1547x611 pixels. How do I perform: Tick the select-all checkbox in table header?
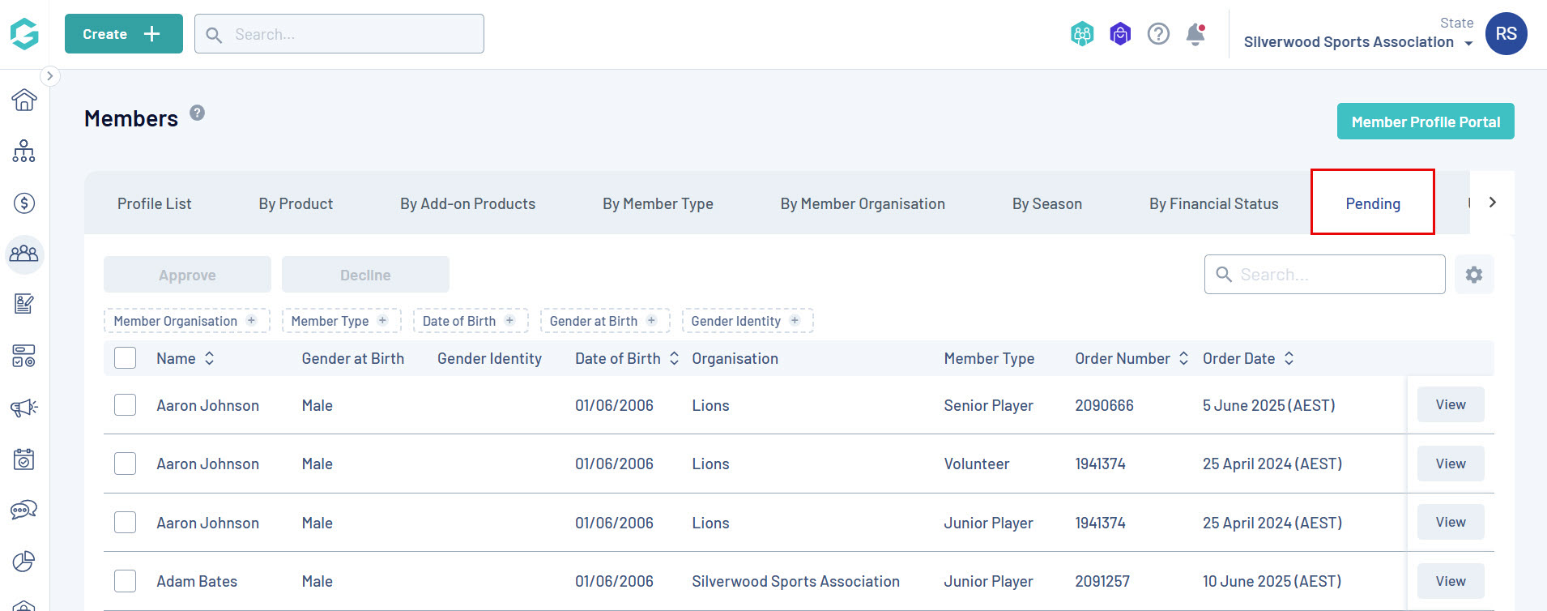click(x=126, y=358)
